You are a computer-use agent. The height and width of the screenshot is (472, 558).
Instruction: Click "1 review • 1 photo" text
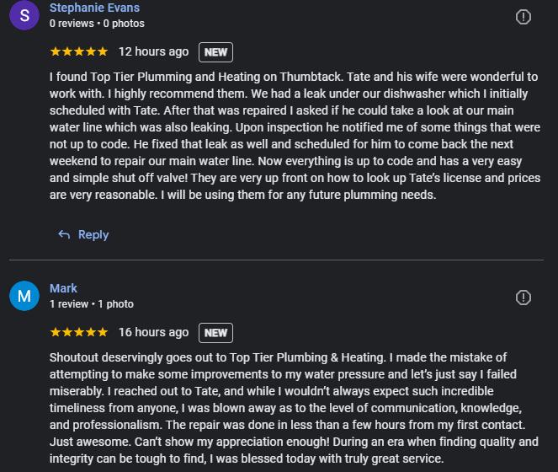click(91, 304)
